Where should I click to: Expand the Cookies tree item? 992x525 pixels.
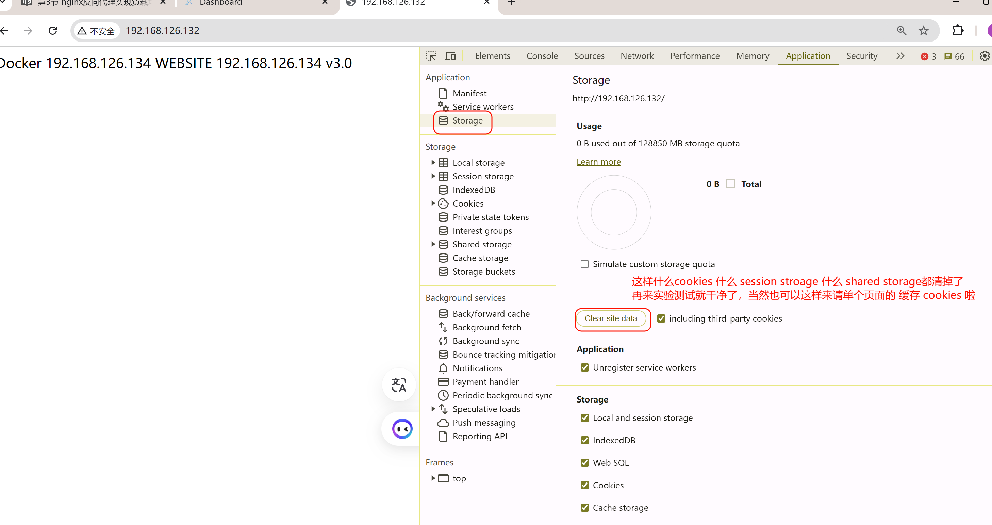click(433, 203)
